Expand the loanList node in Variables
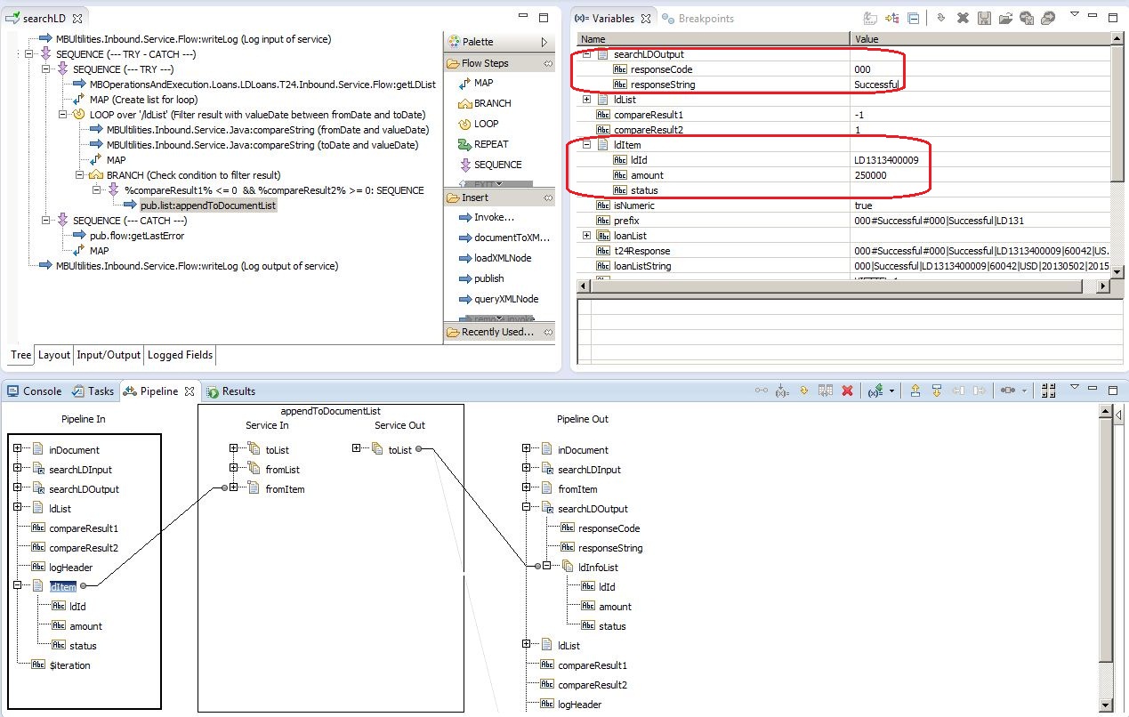The image size is (1129, 717). click(x=587, y=236)
